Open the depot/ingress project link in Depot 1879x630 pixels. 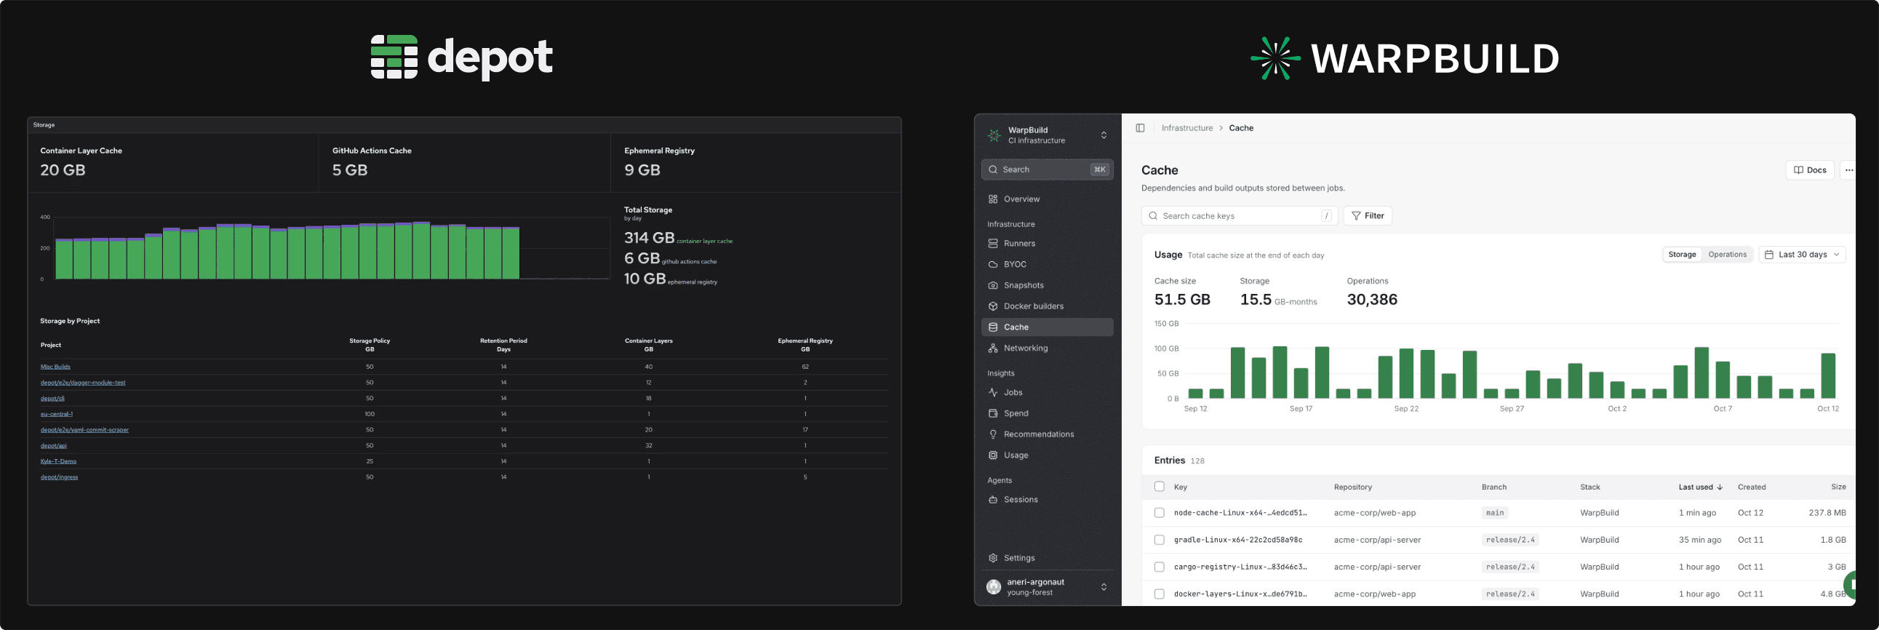pos(59,477)
